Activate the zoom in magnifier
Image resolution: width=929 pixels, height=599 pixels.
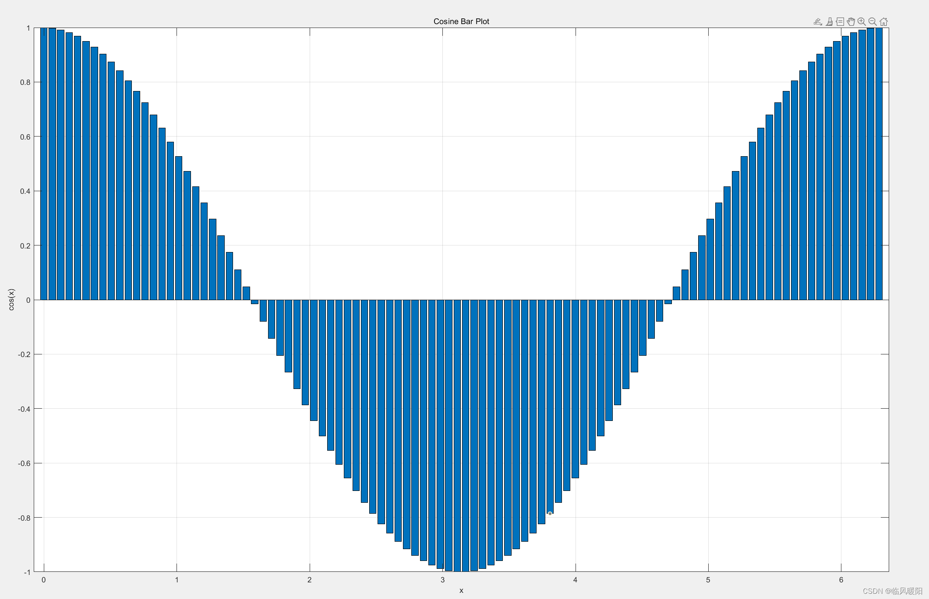coord(862,21)
